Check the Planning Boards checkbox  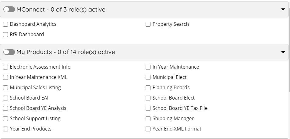pos(148,88)
